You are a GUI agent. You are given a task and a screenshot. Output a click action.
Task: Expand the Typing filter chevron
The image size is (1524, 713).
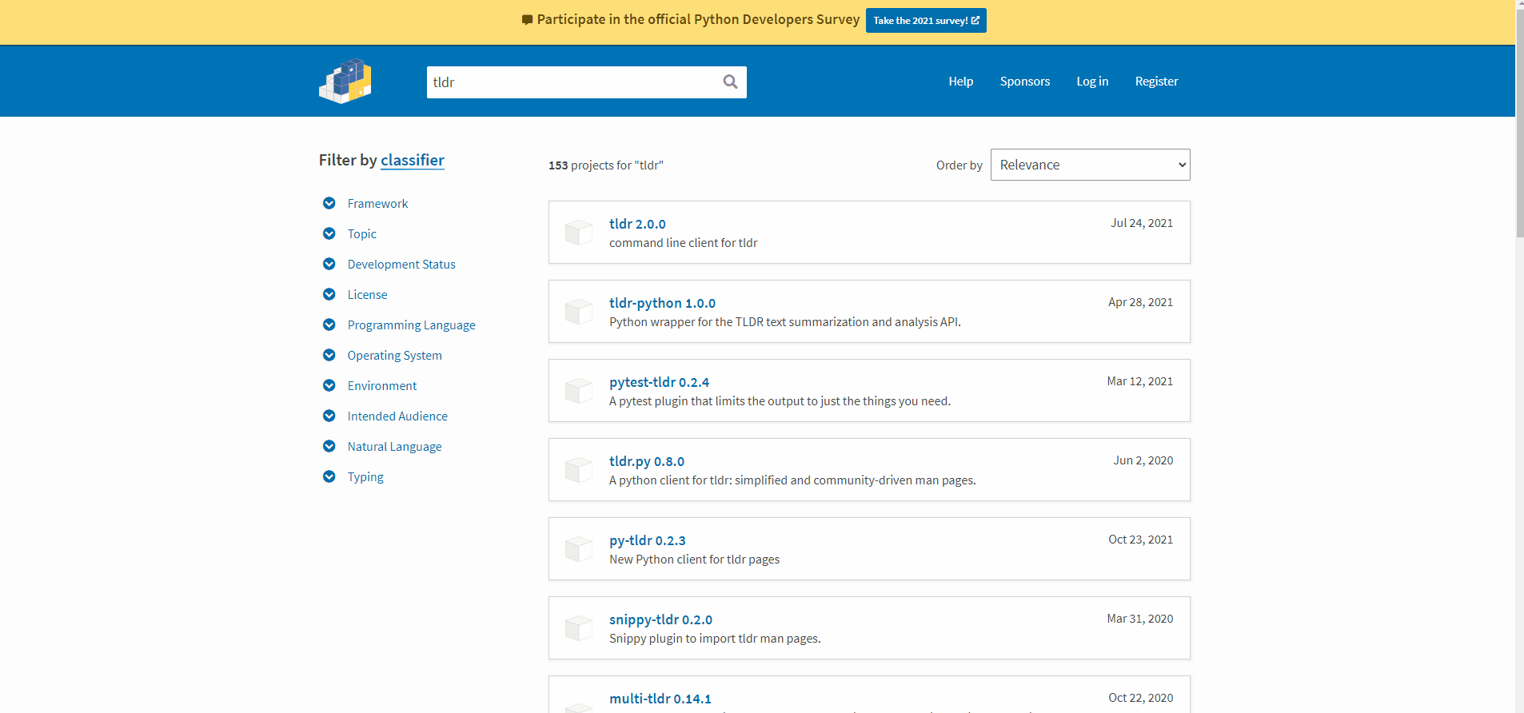tap(329, 476)
